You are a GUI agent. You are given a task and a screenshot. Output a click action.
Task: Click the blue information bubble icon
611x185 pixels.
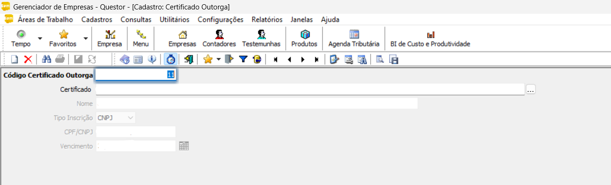(152, 59)
